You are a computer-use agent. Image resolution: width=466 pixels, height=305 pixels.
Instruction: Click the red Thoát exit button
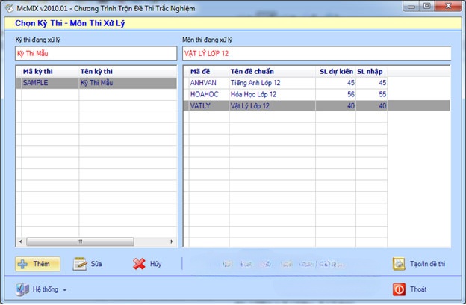[x=409, y=289]
